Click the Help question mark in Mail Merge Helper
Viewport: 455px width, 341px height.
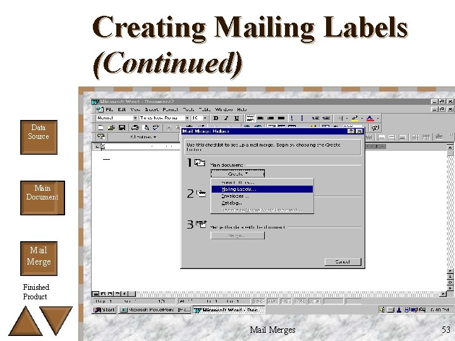point(351,131)
